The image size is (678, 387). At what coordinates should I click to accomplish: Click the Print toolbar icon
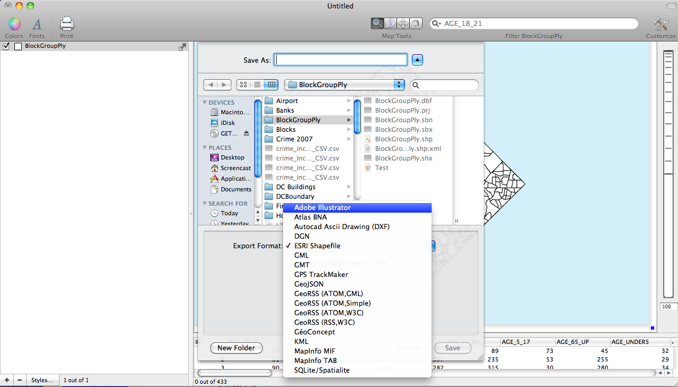pyautogui.click(x=67, y=24)
